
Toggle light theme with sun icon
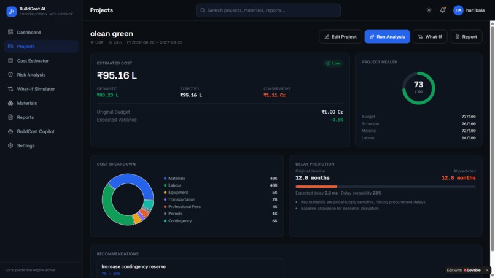click(x=429, y=10)
